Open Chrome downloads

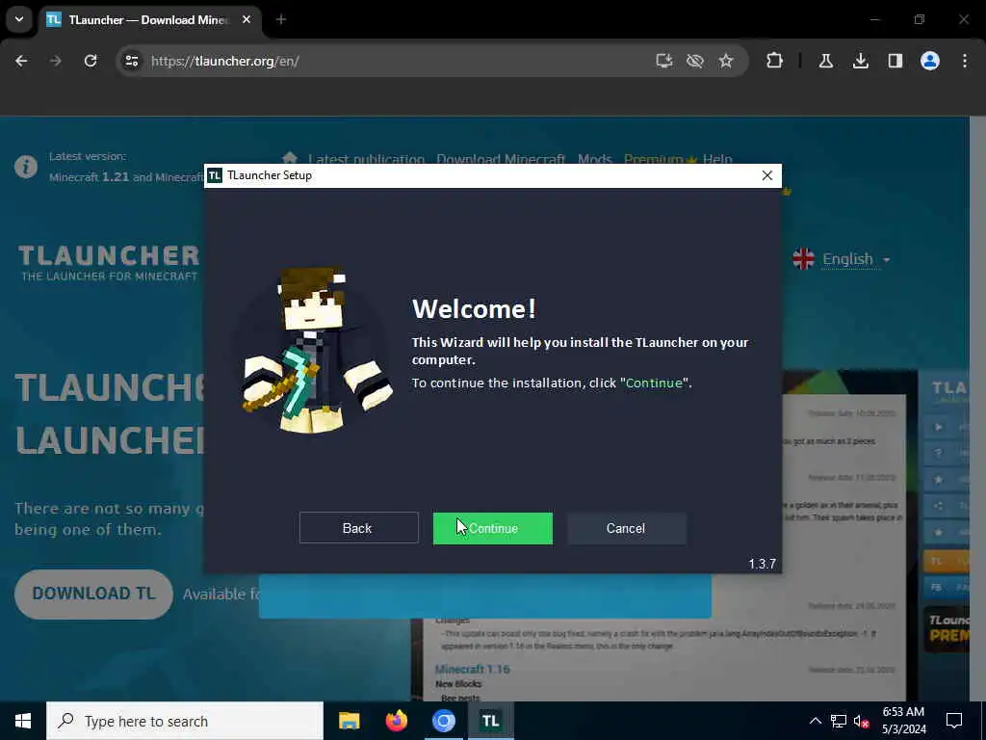(860, 61)
